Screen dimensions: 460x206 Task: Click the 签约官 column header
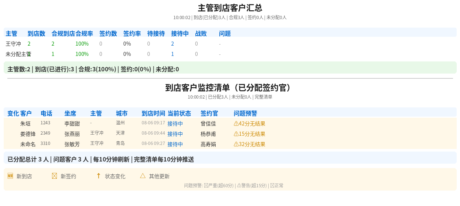(x=209, y=113)
